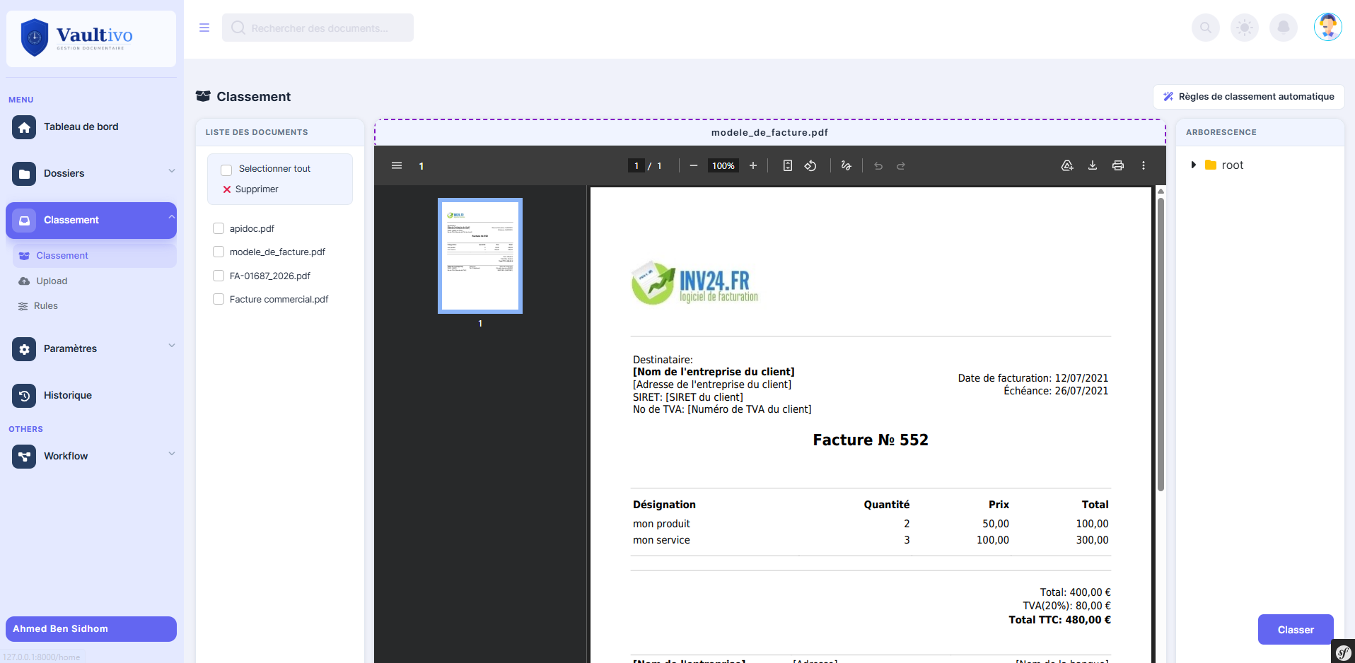This screenshot has height=663, width=1355.
Task: Expand the root folder tree arrow
Action: tap(1194, 165)
